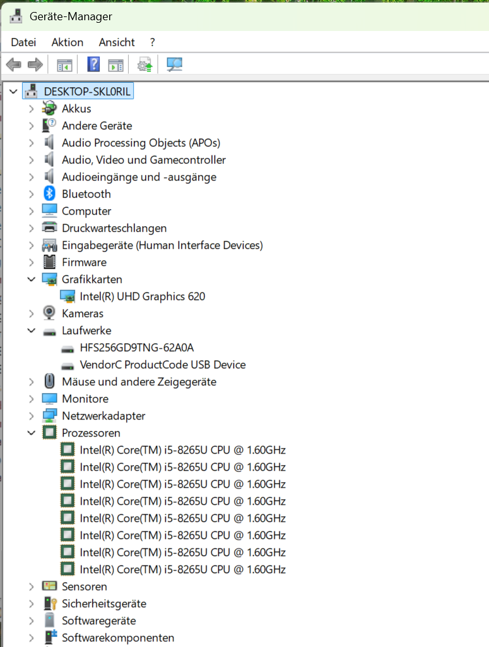Screen dimensions: 489x647
Task: Click the Bluetooth category icon
Action: tap(49, 193)
